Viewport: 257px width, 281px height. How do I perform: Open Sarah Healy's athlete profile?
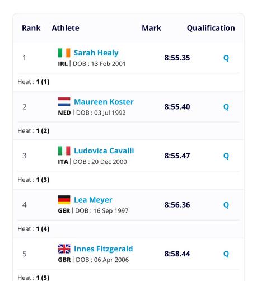[x=96, y=53]
